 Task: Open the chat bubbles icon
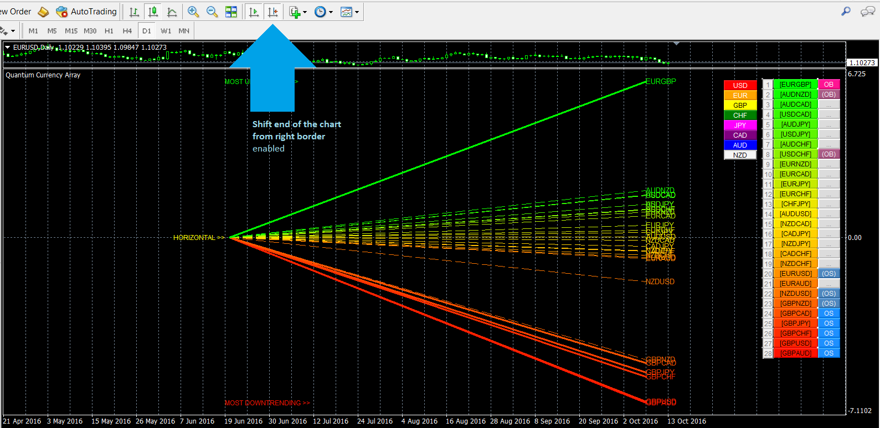pyautogui.click(x=867, y=11)
